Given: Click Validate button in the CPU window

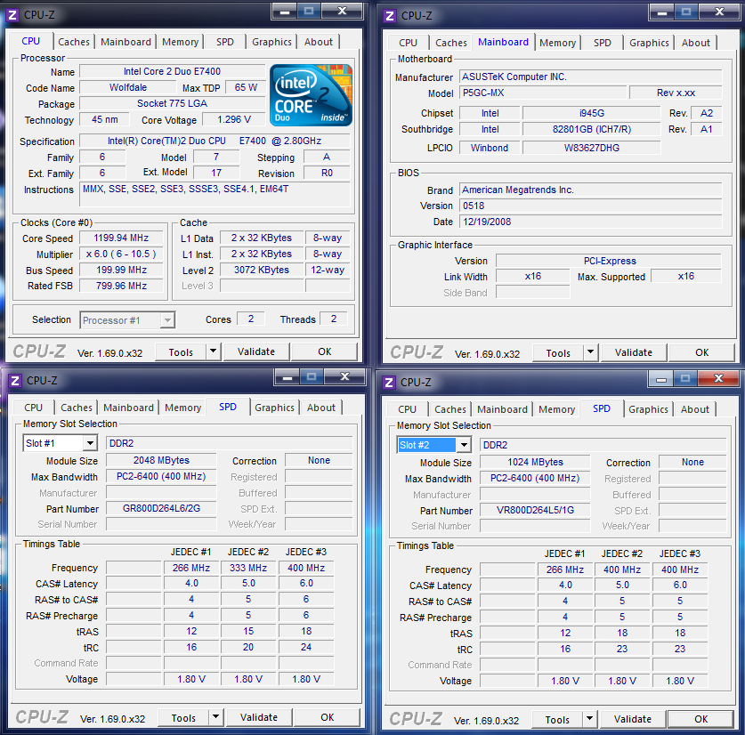Looking at the screenshot, I should (x=256, y=351).
